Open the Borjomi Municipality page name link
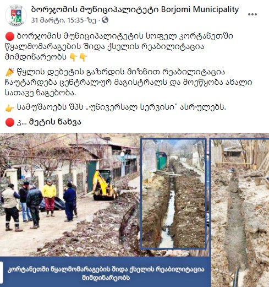 coord(135,9)
